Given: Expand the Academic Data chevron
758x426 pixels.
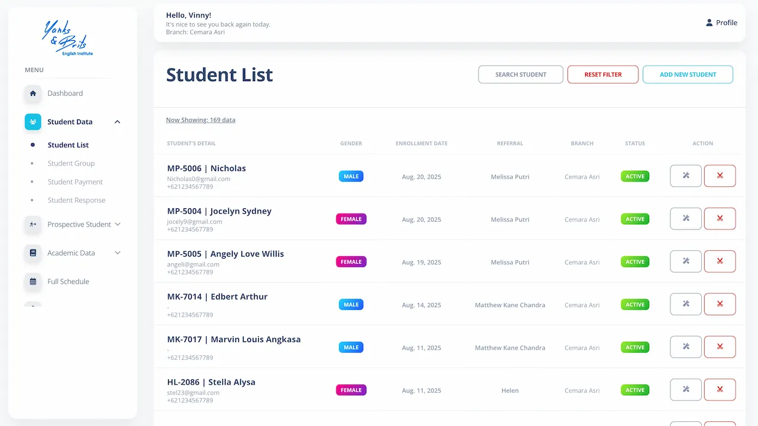Looking at the screenshot, I should tap(117, 253).
